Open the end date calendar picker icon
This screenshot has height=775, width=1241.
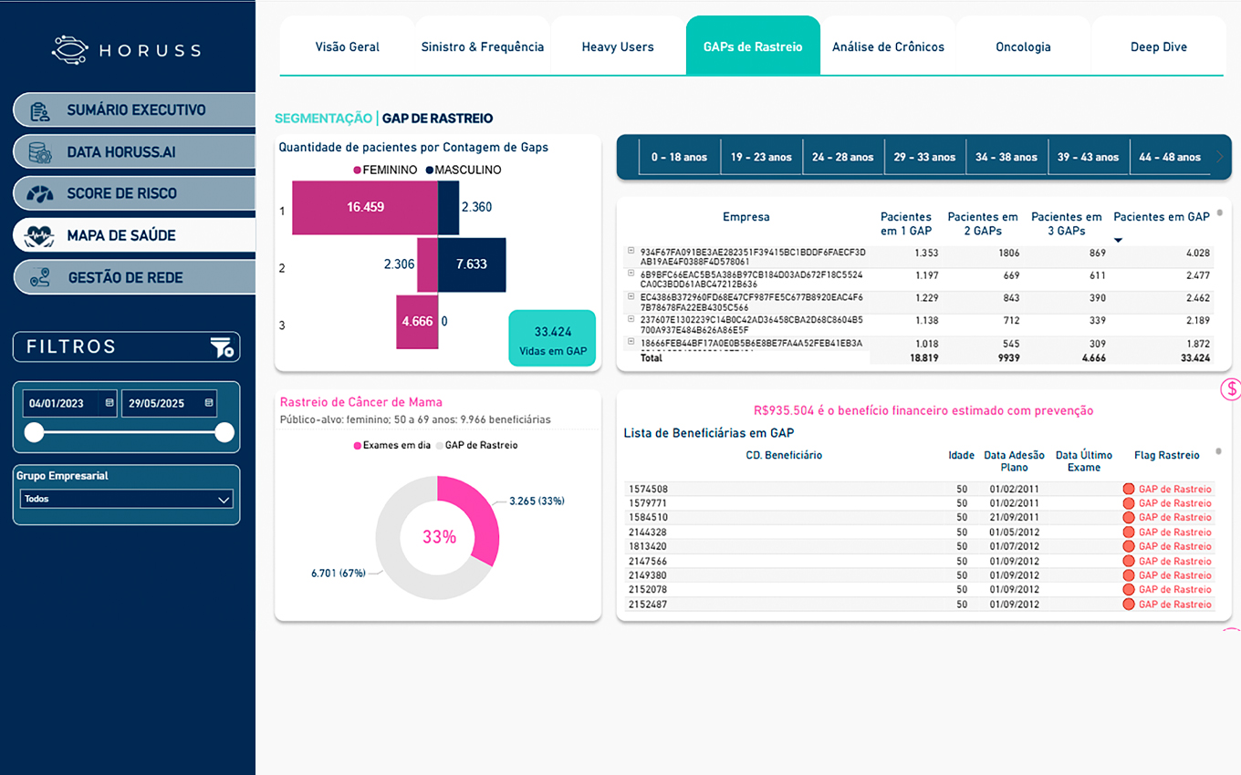[209, 403]
